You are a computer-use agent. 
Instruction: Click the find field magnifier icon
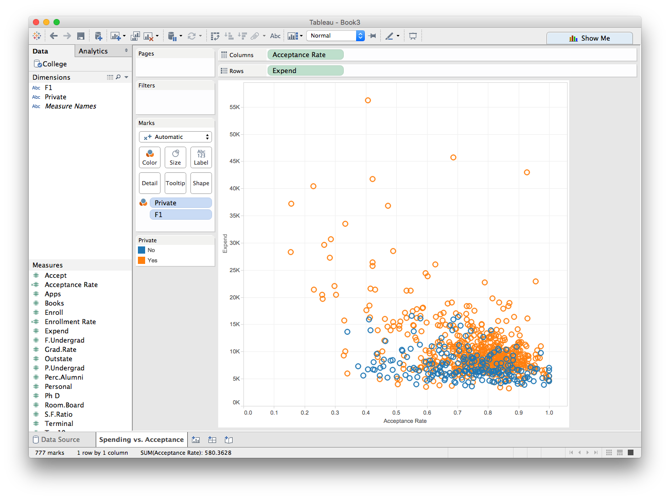pos(118,77)
